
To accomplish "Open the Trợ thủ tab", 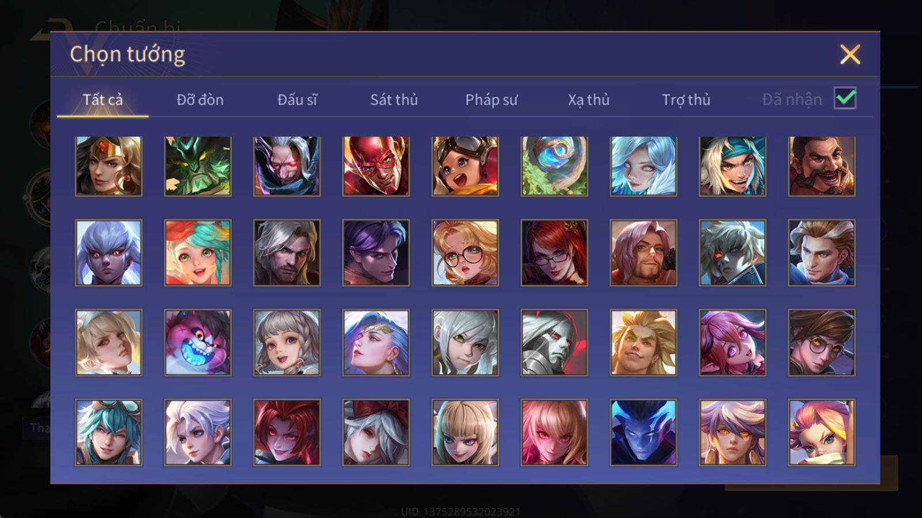I will click(x=686, y=100).
